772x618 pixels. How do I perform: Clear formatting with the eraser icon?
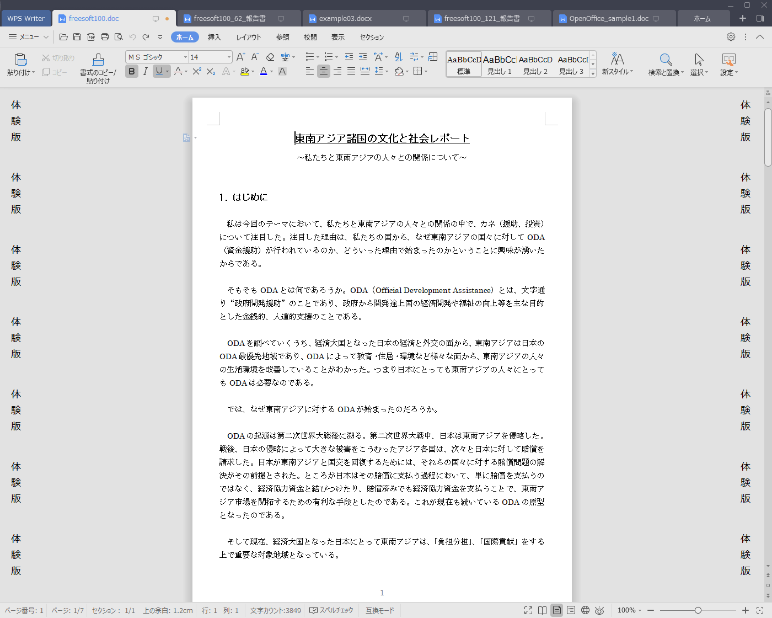pyautogui.click(x=270, y=57)
